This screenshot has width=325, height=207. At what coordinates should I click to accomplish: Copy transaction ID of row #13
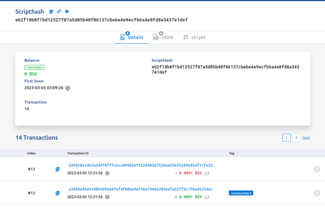tap(57, 169)
